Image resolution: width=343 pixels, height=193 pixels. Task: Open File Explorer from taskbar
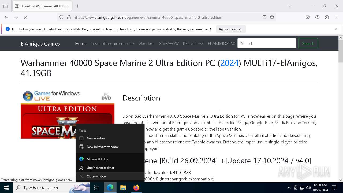[123, 188]
